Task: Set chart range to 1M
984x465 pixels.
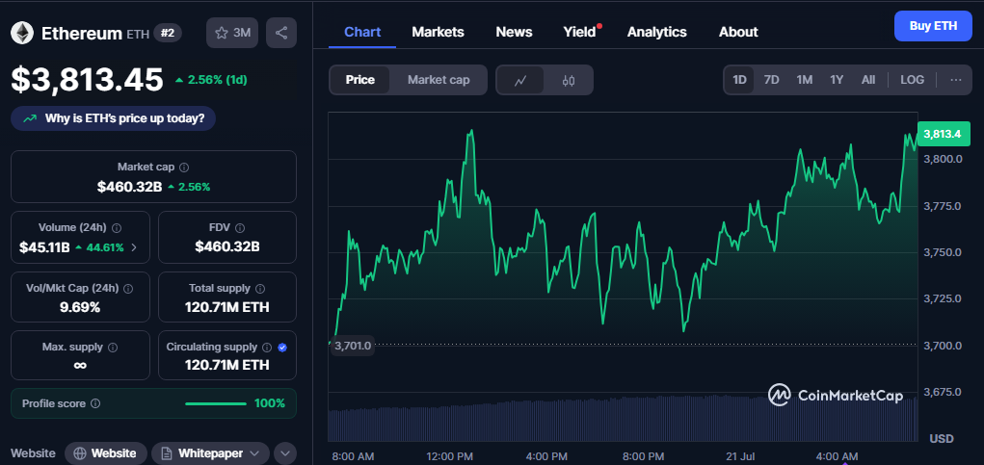Action: [x=805, y=80]
